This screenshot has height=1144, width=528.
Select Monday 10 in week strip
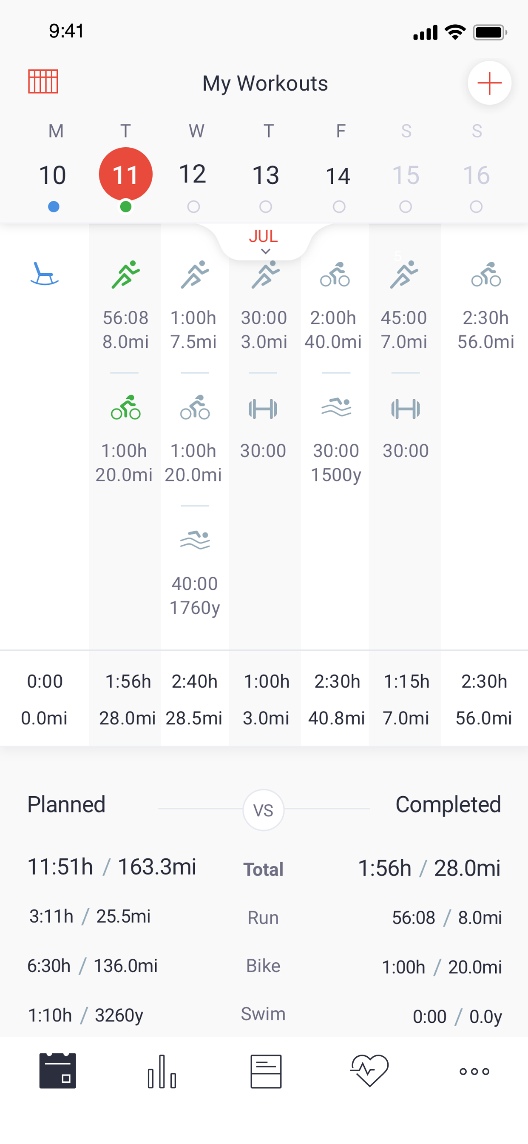coord(53,175)
